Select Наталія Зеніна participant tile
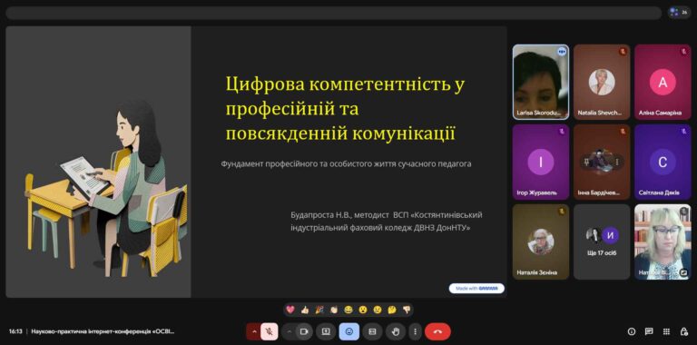697x345 pixels. coord(541,241)
